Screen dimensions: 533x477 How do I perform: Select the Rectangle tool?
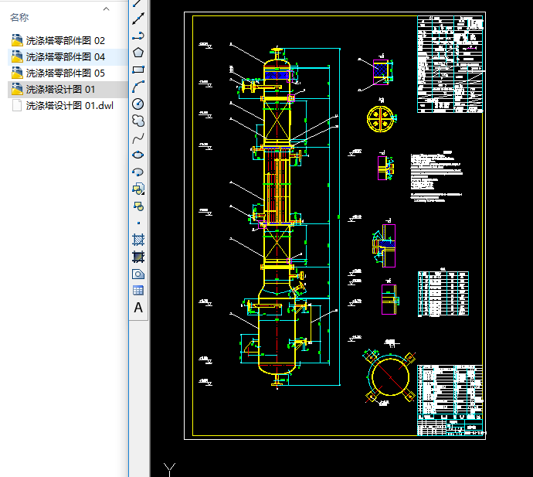tap(138, 70)
